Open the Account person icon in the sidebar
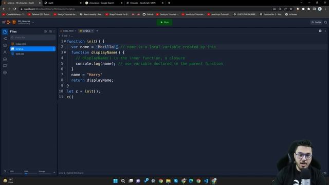This screenshot has height=185, width=329. (5, 52)
